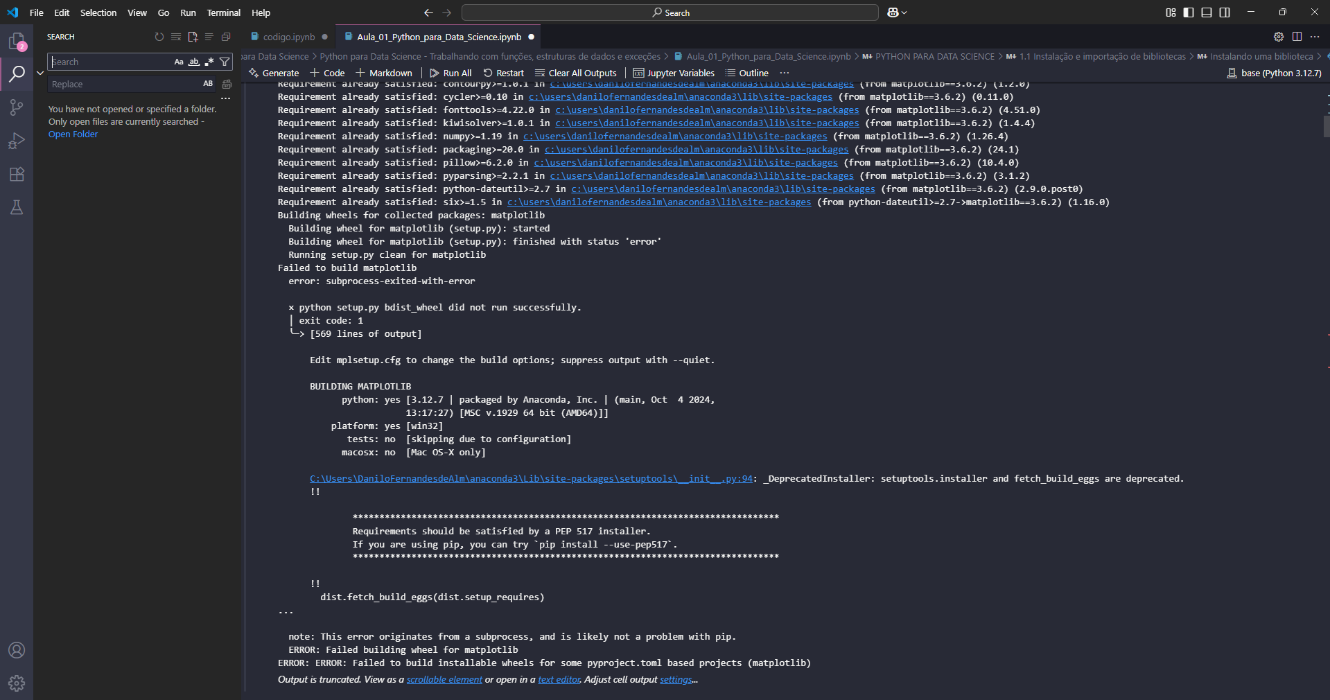Toggle Match Case in search box
Screen dimensions: 1330x700
(179, 62)
